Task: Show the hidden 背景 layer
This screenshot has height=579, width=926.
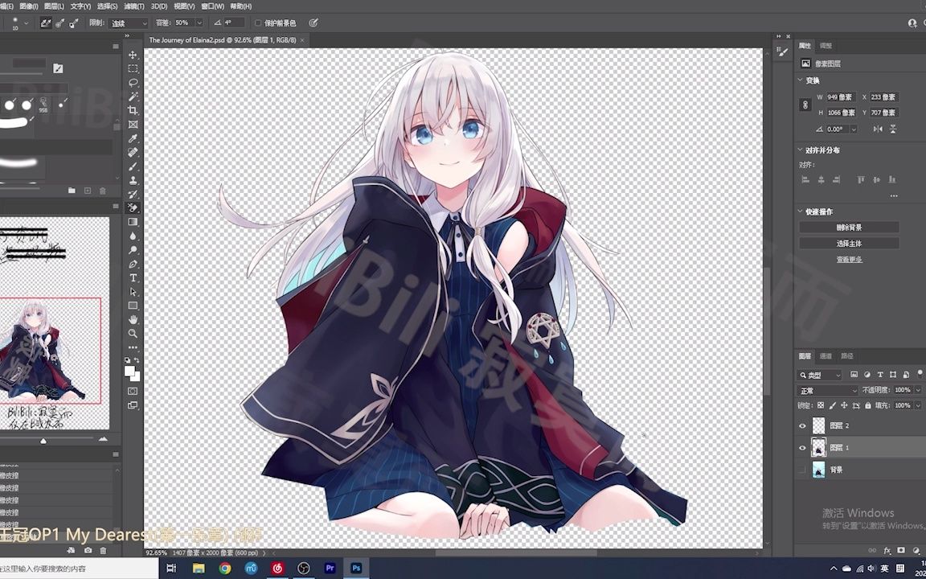Action: [802, 470]
